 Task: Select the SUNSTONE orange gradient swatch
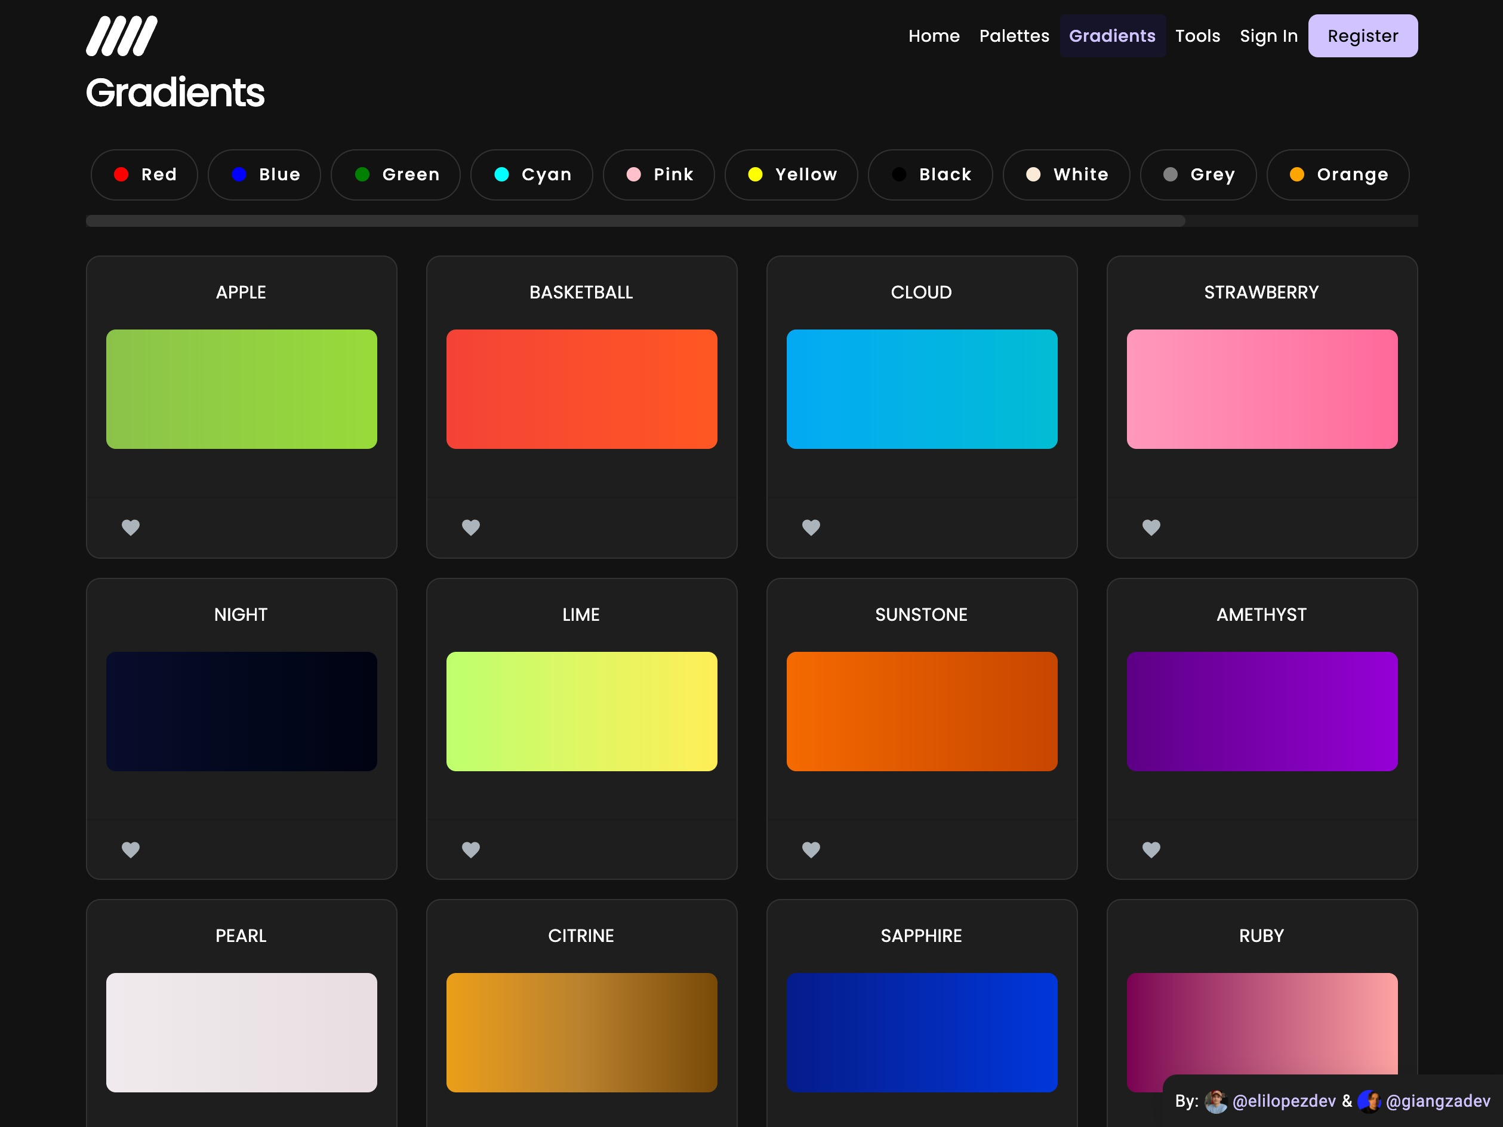pyautogui.click(x=922, y=712)
